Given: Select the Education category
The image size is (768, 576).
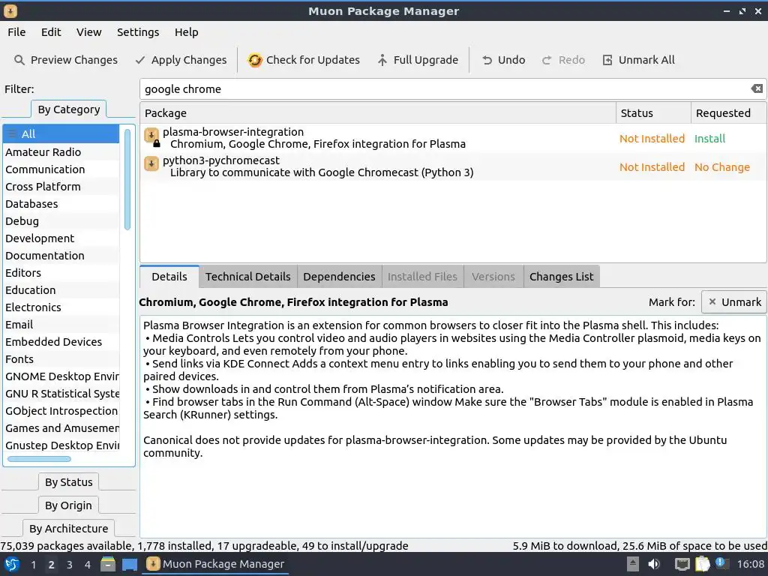Looking at the screenshot, I should (x=61, y=290).
